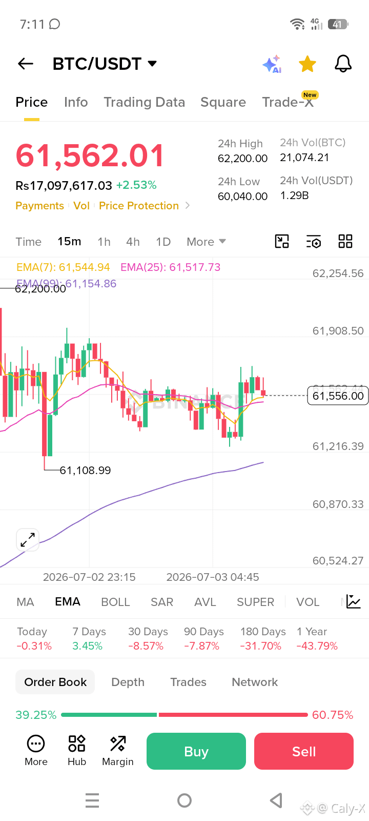Tap the 61,562.01 last price
Screen dimensions: 369x821
[x=90, y=155]
